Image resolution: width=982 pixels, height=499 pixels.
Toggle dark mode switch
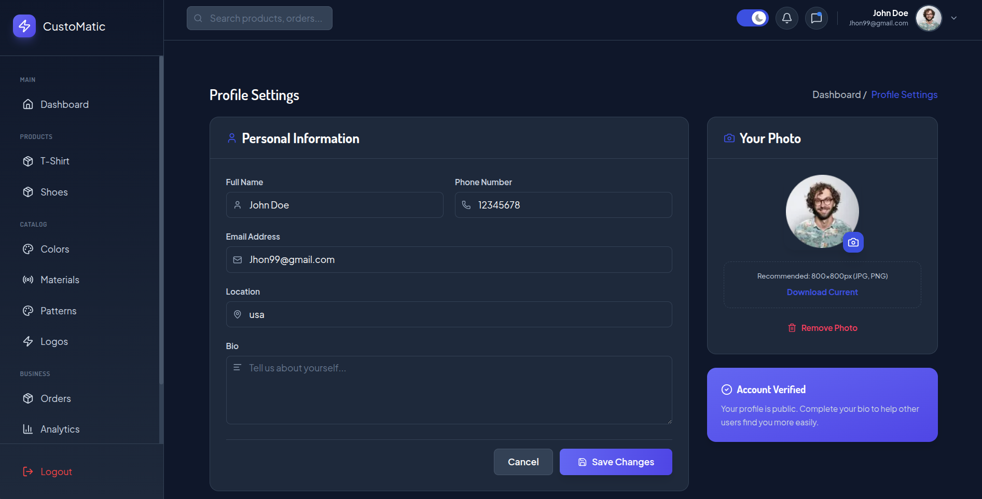pyautogui.click(x=753, y=18)
